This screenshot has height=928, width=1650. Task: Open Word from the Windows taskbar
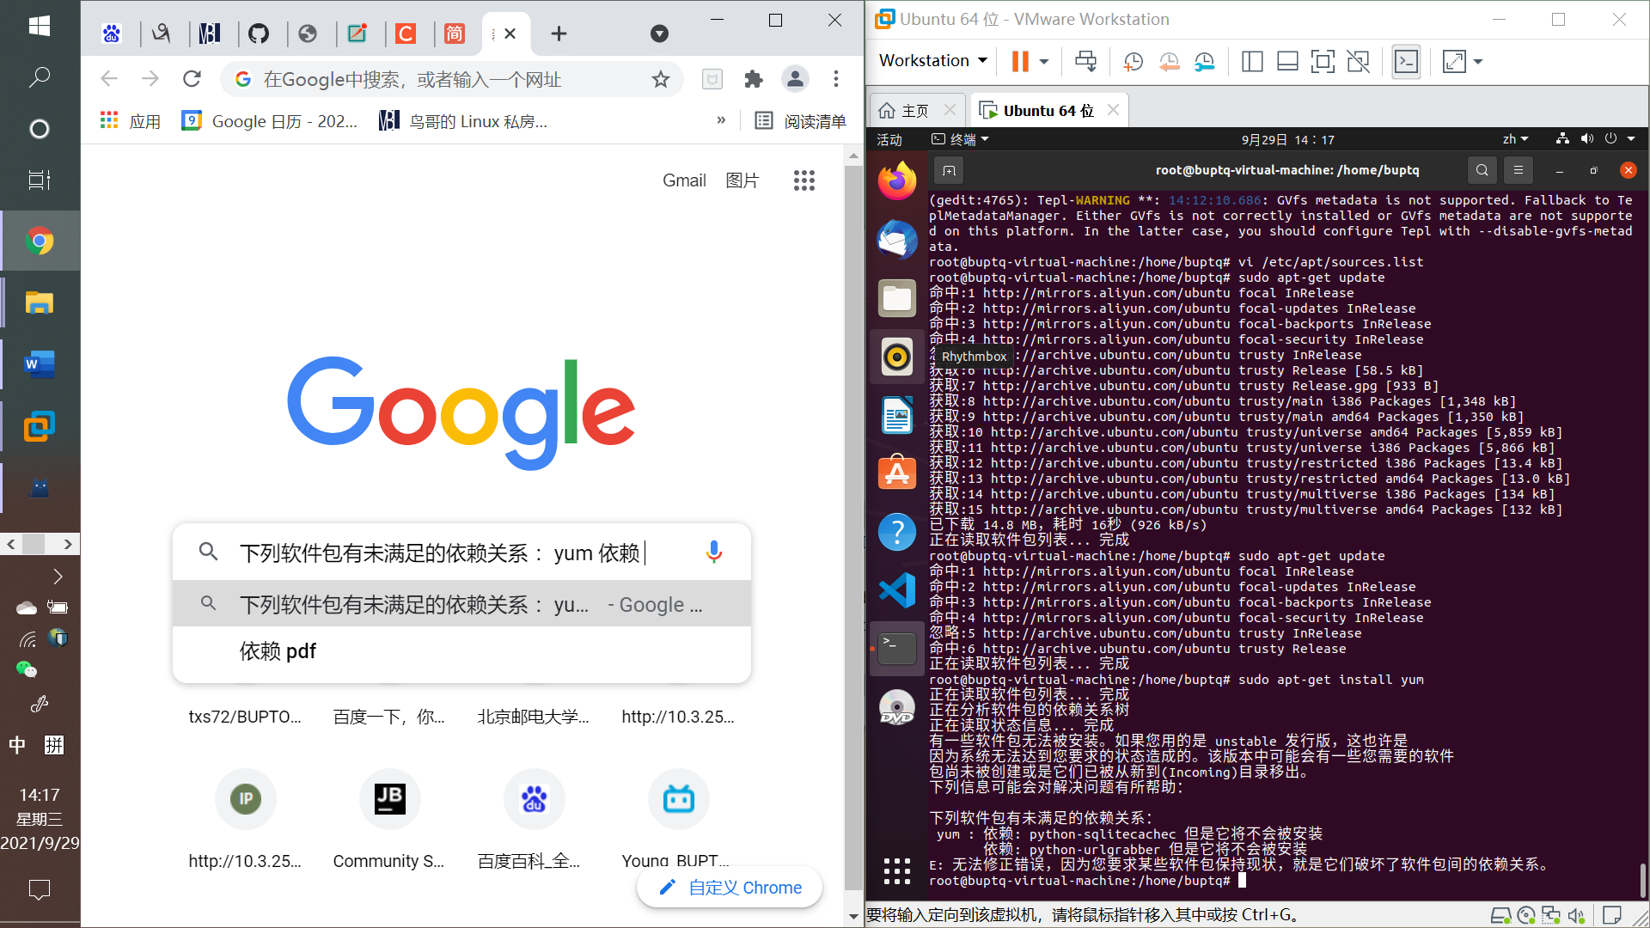(40, 364)
